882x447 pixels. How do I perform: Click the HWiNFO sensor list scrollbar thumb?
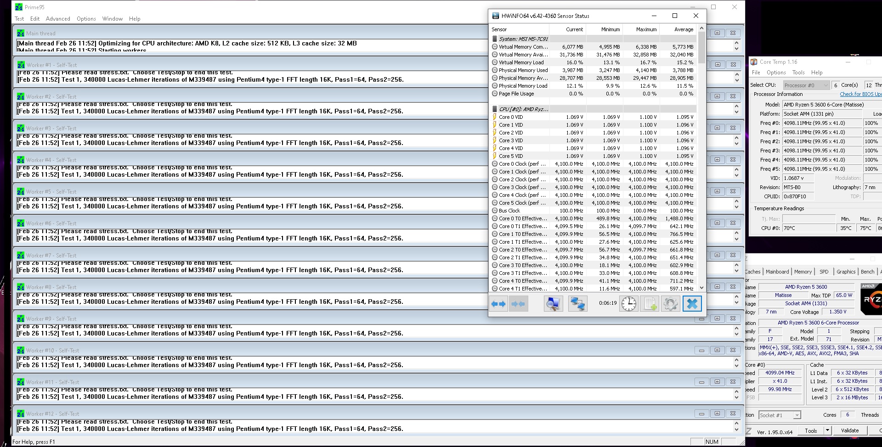point(701,48)
